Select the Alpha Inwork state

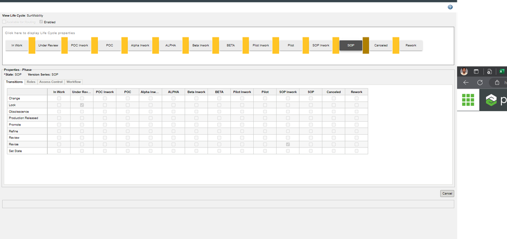coord(140,46)
